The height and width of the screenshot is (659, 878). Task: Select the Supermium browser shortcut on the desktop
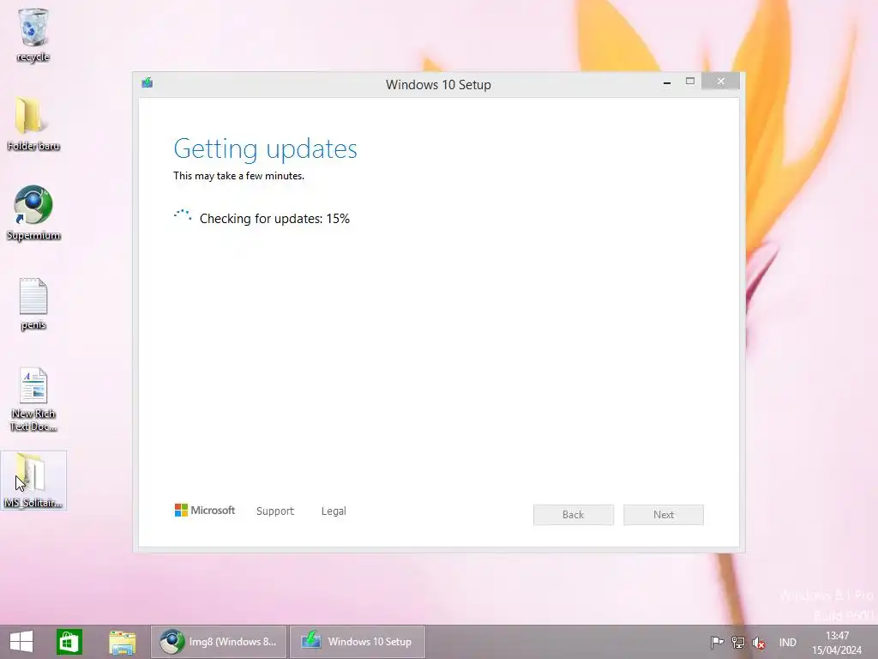[x=33, y=213]
